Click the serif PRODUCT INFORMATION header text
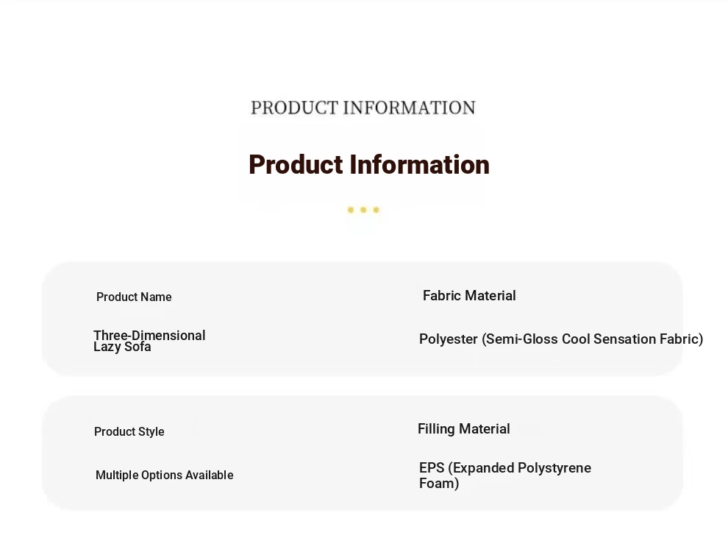Screen dimensions: 728x555 (x=363, y=108)
